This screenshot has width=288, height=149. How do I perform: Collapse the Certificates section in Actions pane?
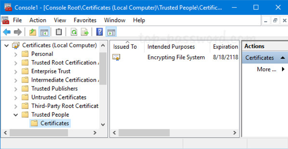point(283,58)
